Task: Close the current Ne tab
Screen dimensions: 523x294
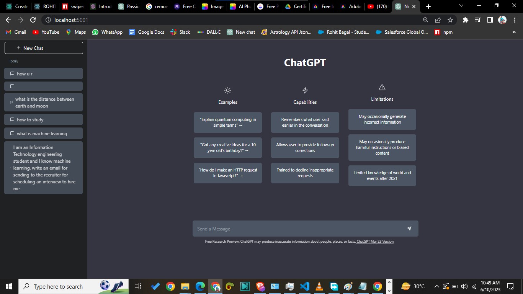Action: click(x=413, y=7)
